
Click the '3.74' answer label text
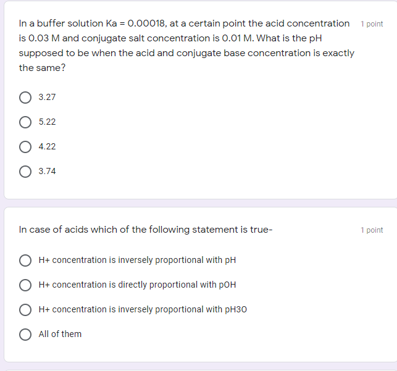pos(47,171)
